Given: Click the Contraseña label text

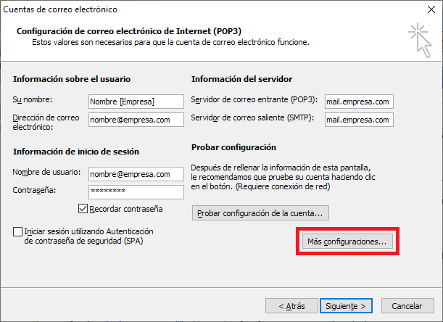Looking at the screenshot, I should pos(34,190).
